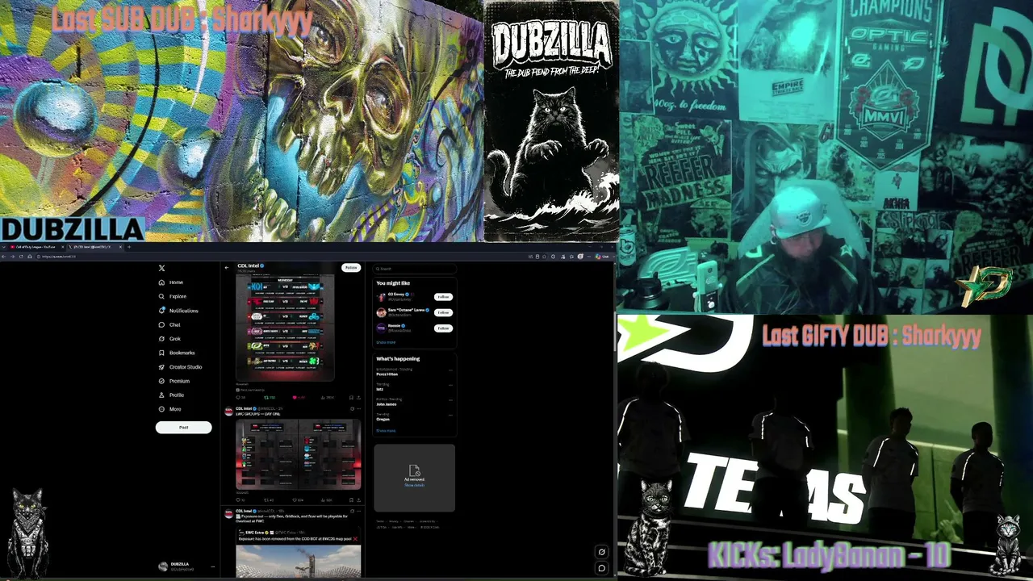Reply to the match schedule post
Viewport: 1033px width, 581px height.
pyautogui.click(x=240, y=397)
